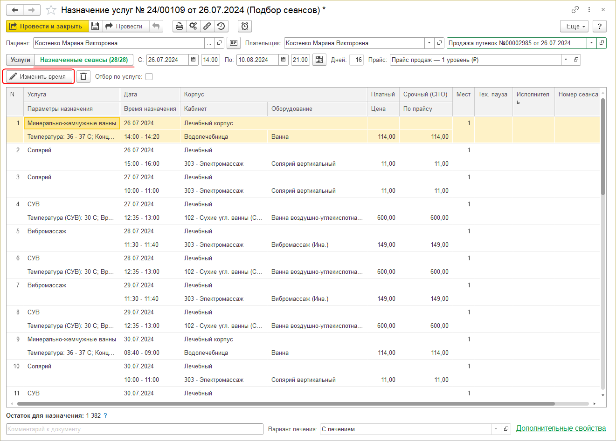Delete selected session with trash icon
This screenshot has height=441, width=616.
pyautogui.click(x=83, y=76)
